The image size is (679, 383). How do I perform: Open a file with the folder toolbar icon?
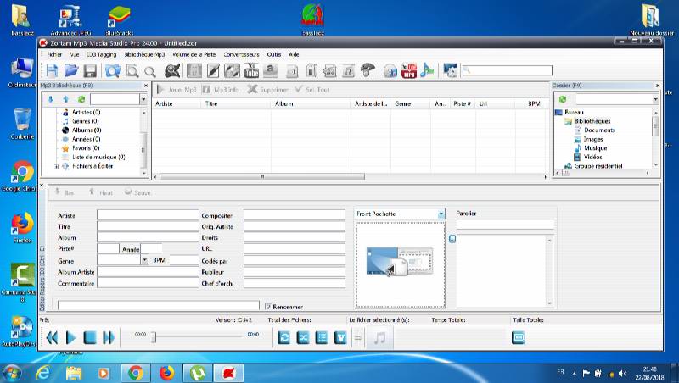pos(71,70)
